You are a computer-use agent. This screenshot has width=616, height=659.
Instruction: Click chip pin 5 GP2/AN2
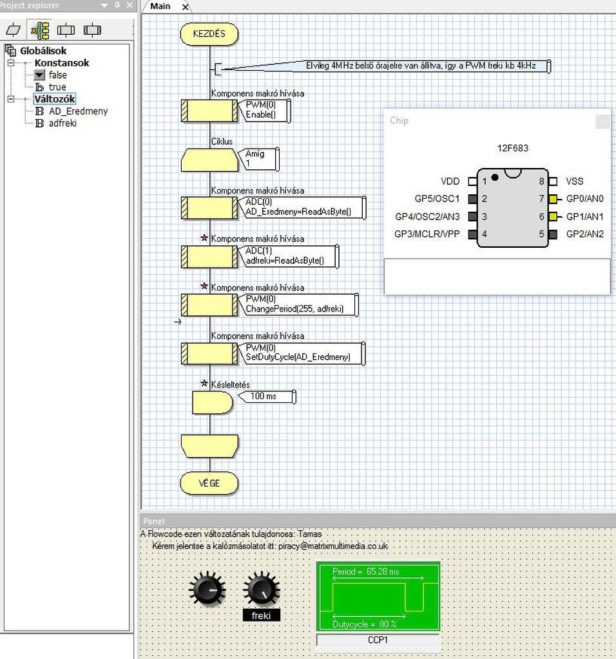tap(553, 234)
